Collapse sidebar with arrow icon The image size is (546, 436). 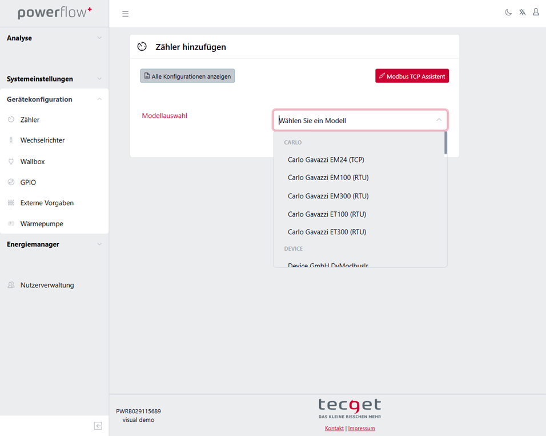[x=98, y=426]
